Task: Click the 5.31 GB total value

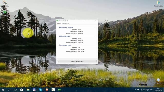Action: click(x=80, y=43)
